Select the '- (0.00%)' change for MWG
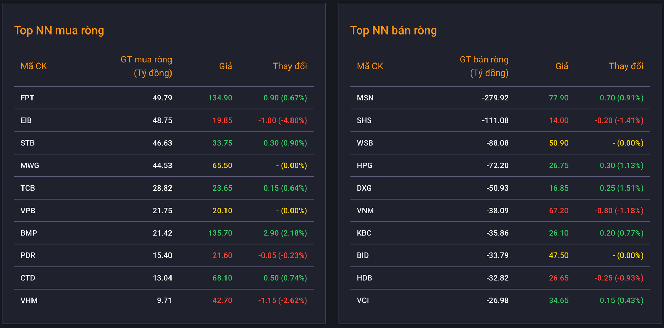The image size is (664, 328). (292, 165)
